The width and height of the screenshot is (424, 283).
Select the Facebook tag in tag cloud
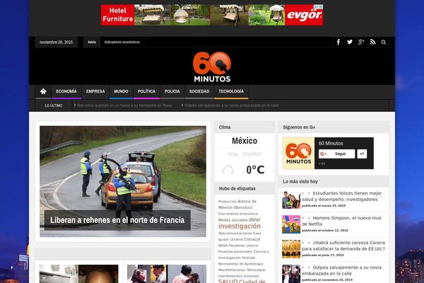click(x=237, y=246)
